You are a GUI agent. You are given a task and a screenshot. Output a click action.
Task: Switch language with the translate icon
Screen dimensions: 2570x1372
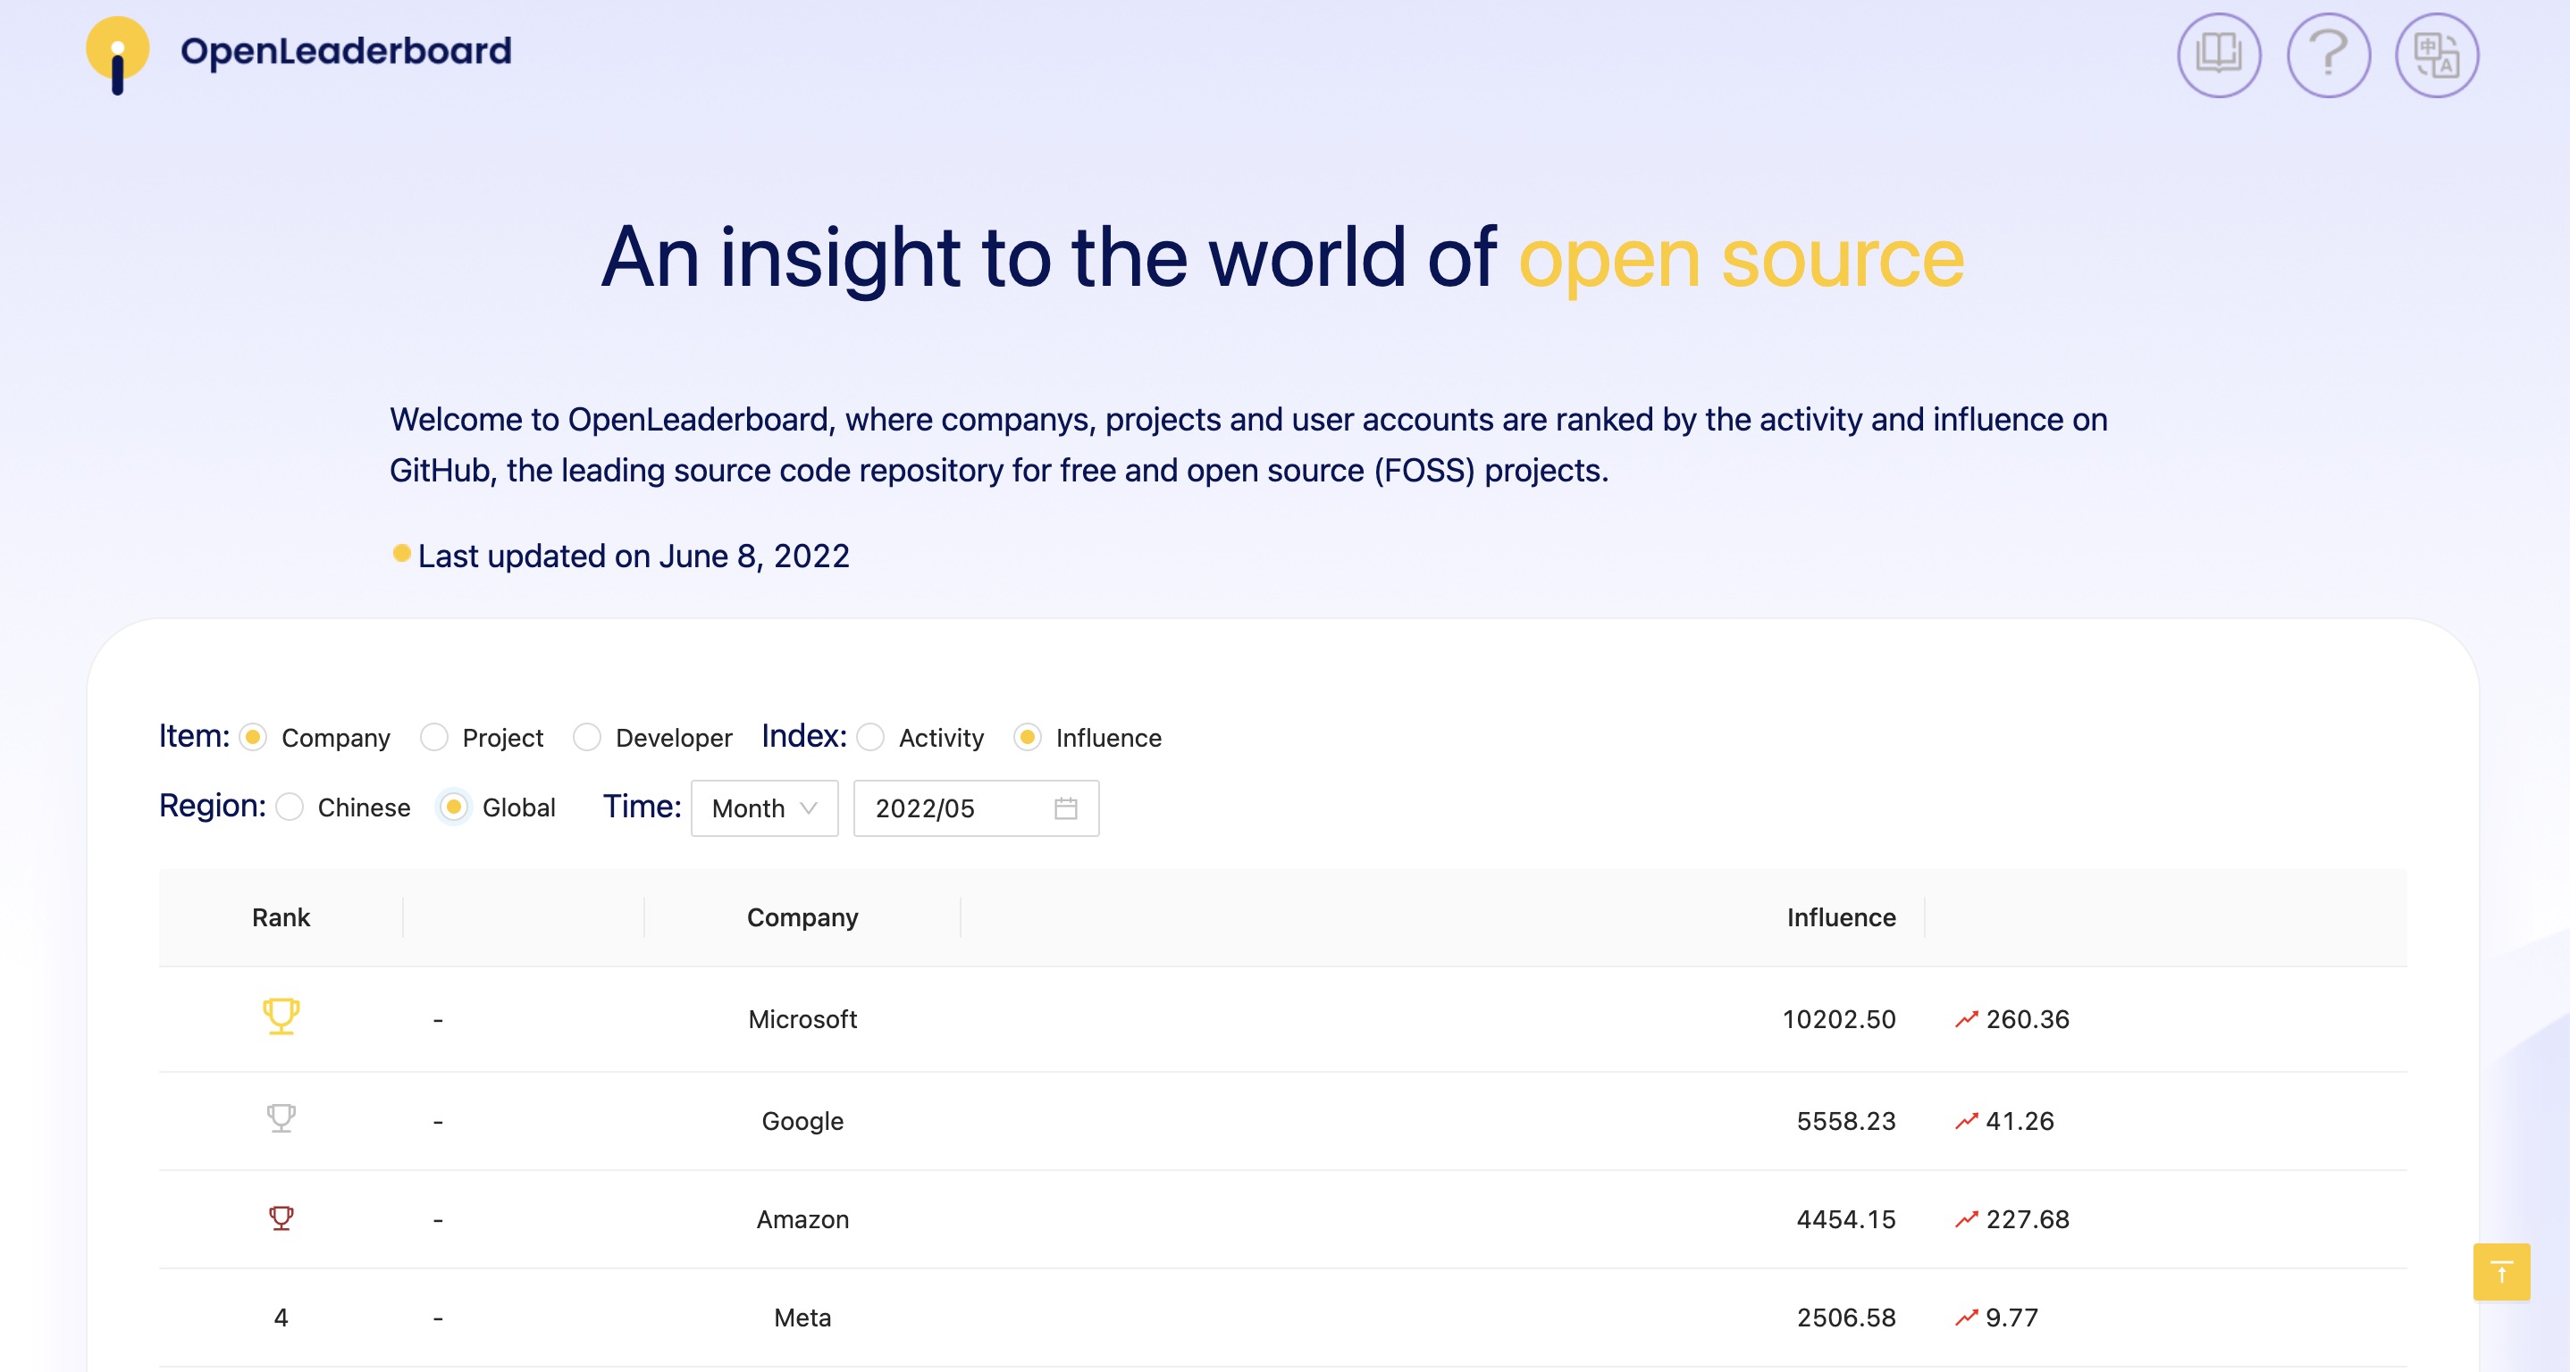[x=2436, y=54]
